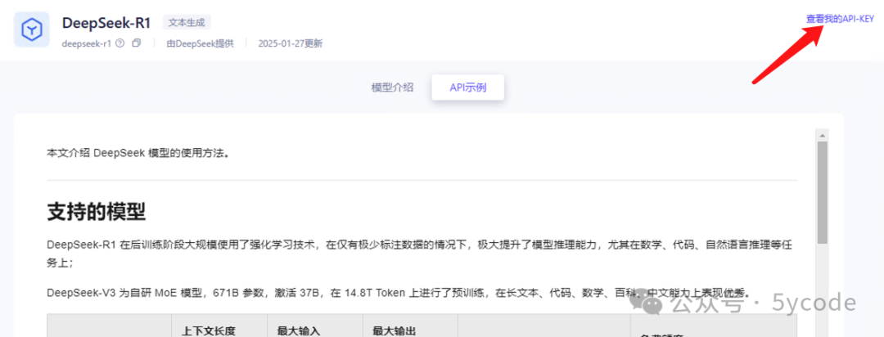Select the API示例 tab
The height and width of the screenshot is (337, 884).
click(x=468, y=88)
